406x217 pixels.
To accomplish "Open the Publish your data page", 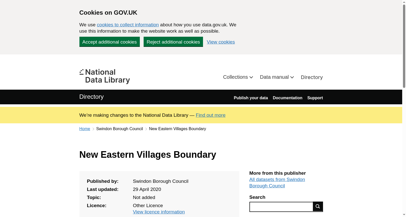I will coord(251,98).
